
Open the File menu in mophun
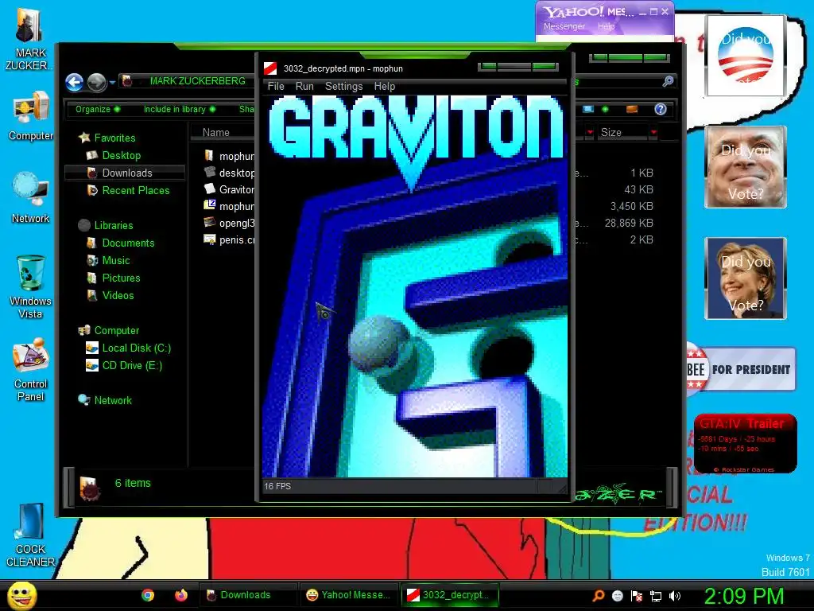click(276, 86)
